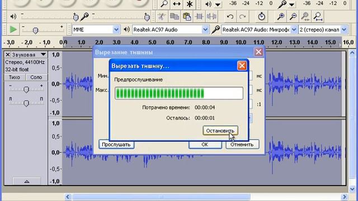Viewport: 358px width, 201px height.
Task: Click the Cut scissors icon
Action: [162, 17]
